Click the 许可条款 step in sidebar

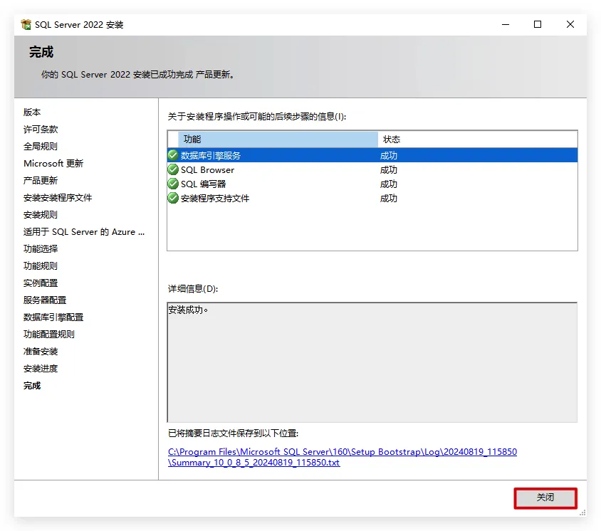point(41,130)
